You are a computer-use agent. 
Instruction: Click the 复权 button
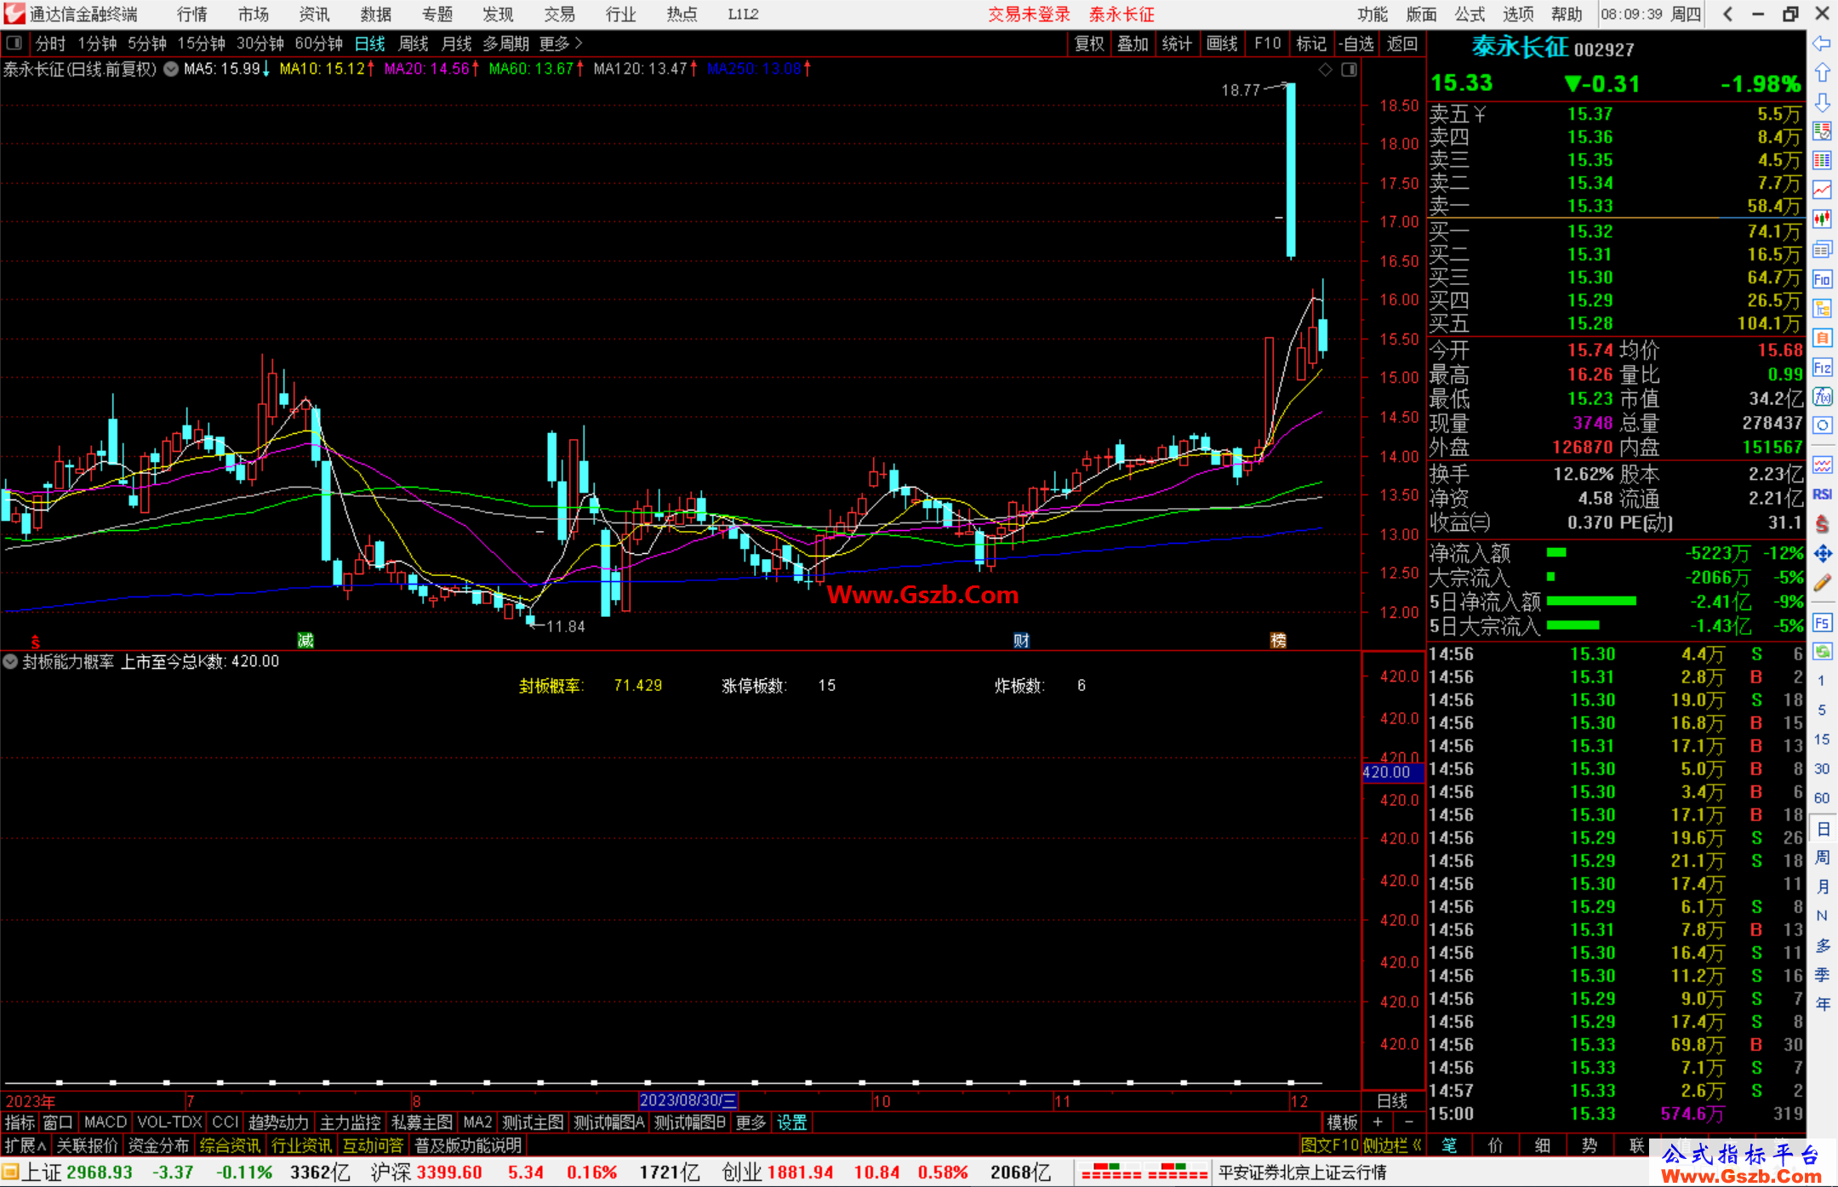coord(1088,43)
